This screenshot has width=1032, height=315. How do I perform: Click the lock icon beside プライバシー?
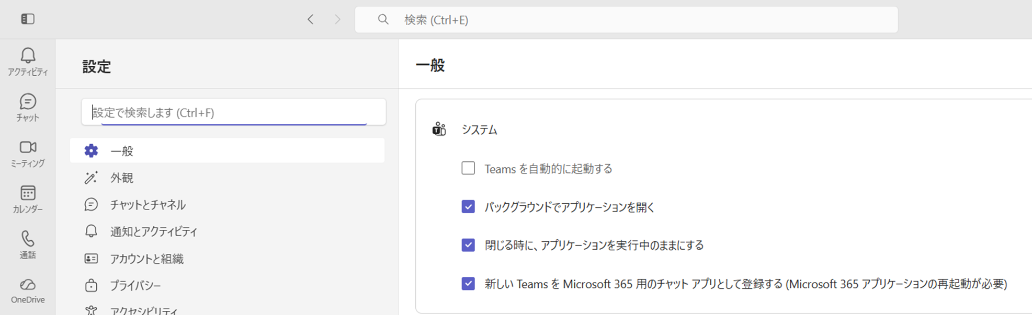coord(91,285)
